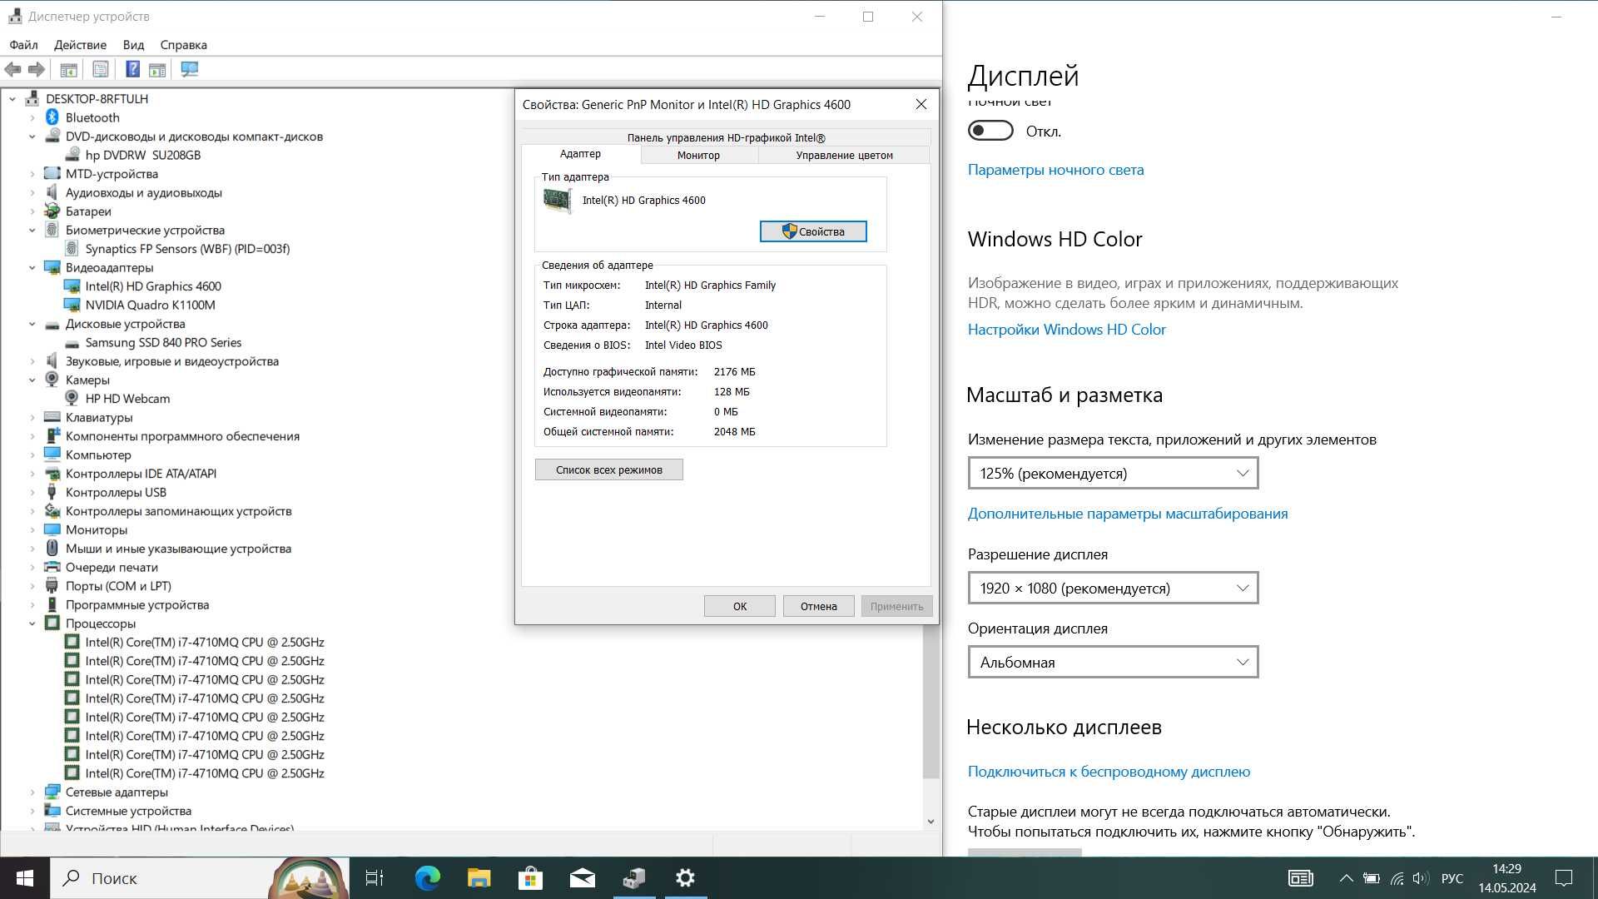This screenshot has height=899, width=1598.
Task: Click Подключиться к беспроводному дисплею link
Action: (x=1109, y=772)
